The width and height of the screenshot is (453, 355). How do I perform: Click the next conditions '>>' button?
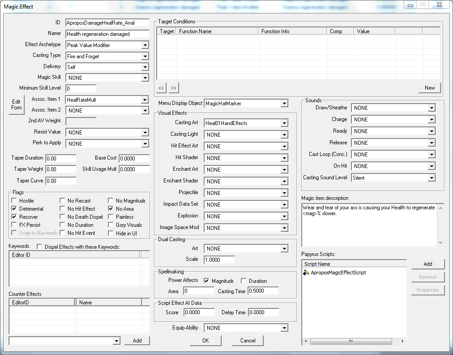(173, 88)
